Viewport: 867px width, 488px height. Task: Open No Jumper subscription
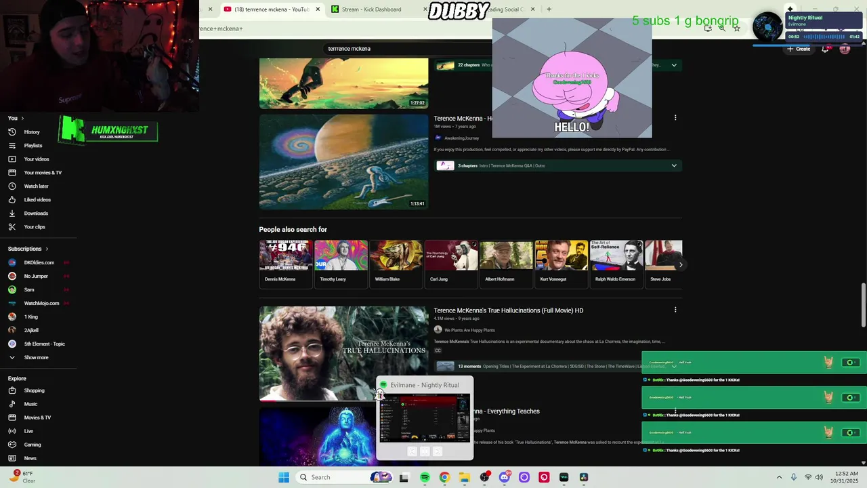[36, 276]
